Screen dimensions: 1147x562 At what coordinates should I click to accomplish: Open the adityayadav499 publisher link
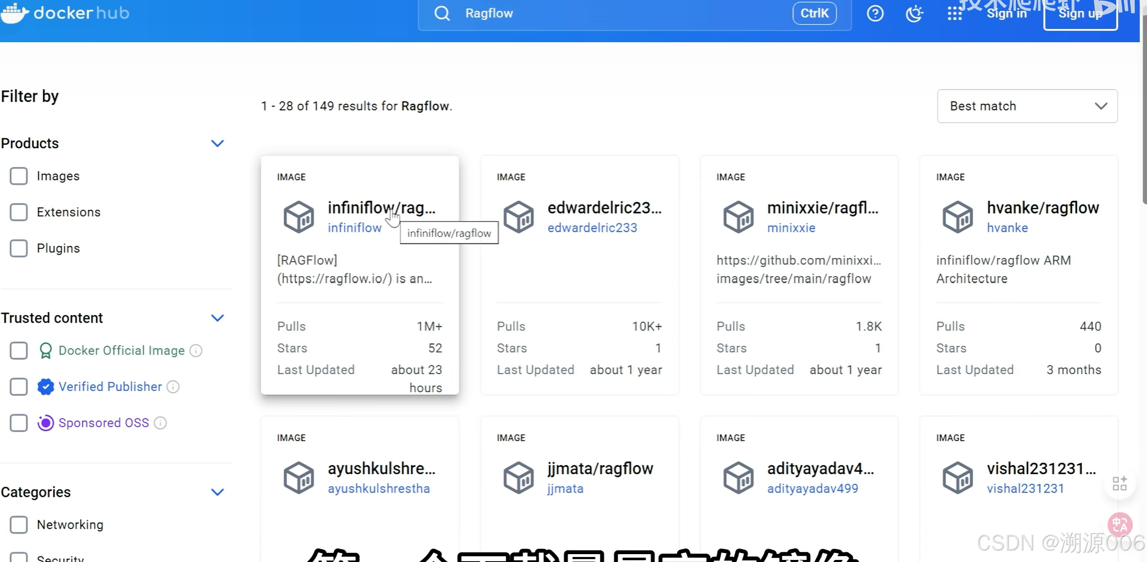pos(813,489)
